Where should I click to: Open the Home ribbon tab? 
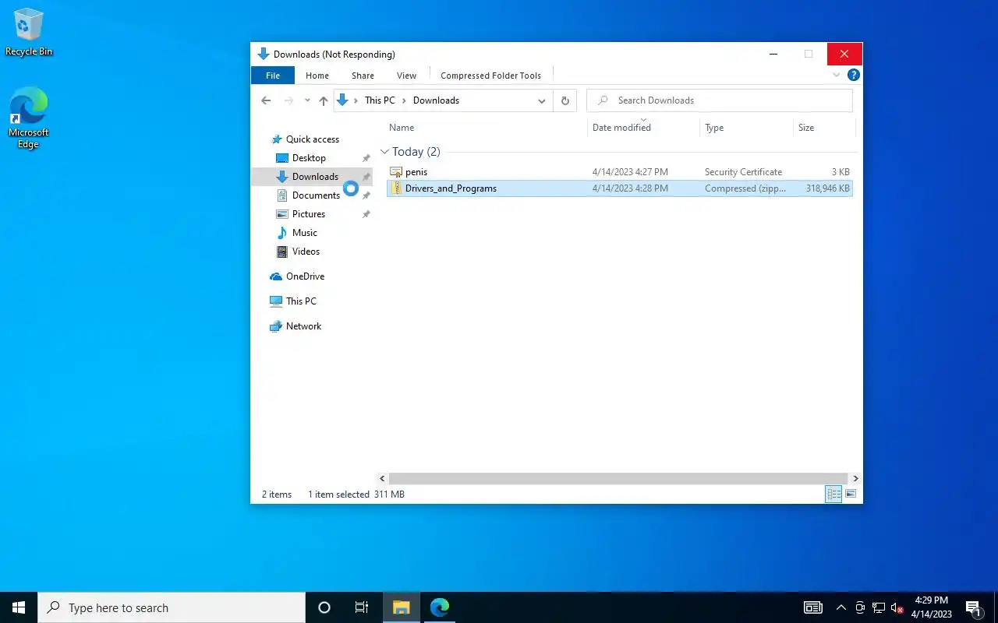(317, 76)
